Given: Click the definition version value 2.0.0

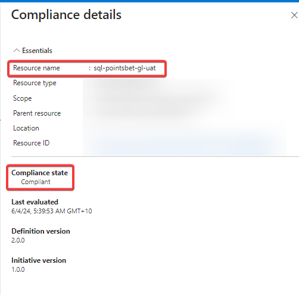Looking at the screenshot, I should pyautogui.click(x=18, y=240).
